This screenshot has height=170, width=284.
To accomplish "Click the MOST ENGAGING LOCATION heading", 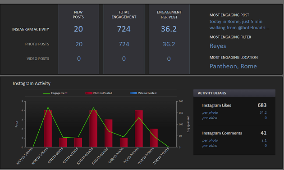I will [234, 58].
